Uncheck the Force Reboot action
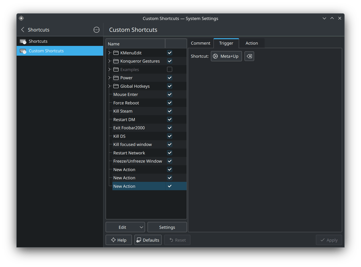This screenshot has height=267, width=361. pyautogui.click(x=169, y=103)
